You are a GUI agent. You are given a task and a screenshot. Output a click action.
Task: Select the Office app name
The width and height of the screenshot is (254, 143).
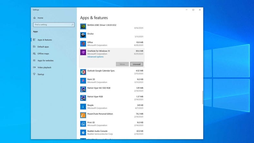pos(90,42)
